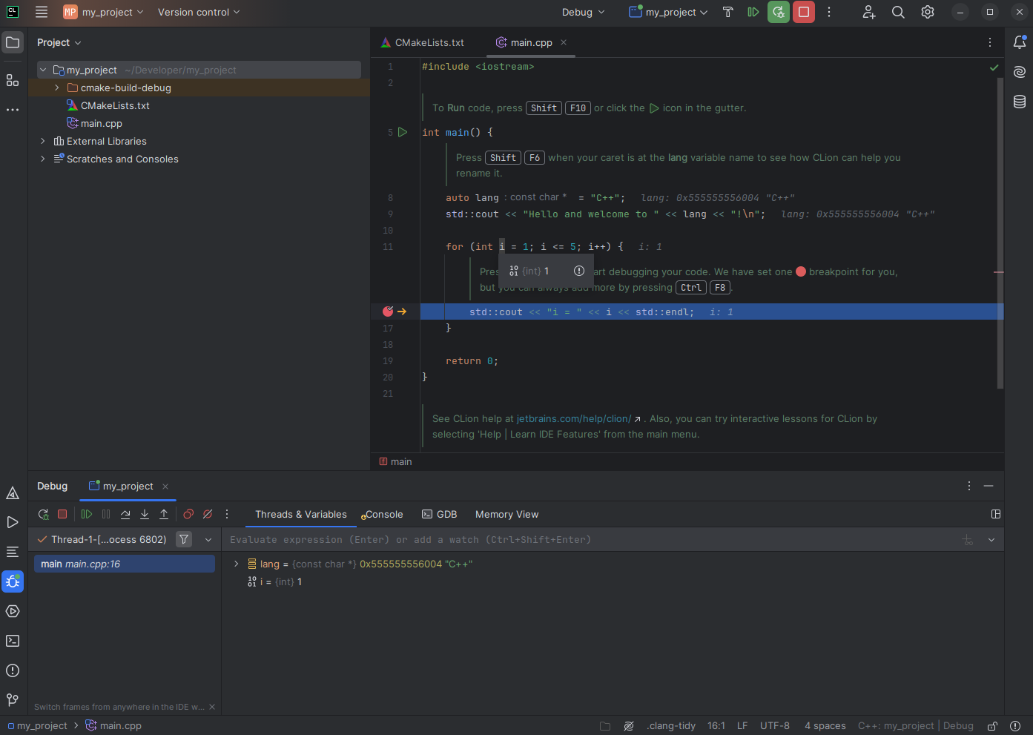Expand Scratches and Consoles node
This screenshot has height=735, width=1033.
click(43, 159)
